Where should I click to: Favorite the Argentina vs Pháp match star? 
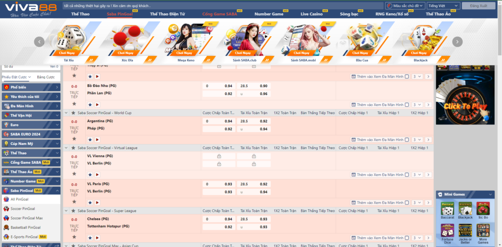pos(90,139)
